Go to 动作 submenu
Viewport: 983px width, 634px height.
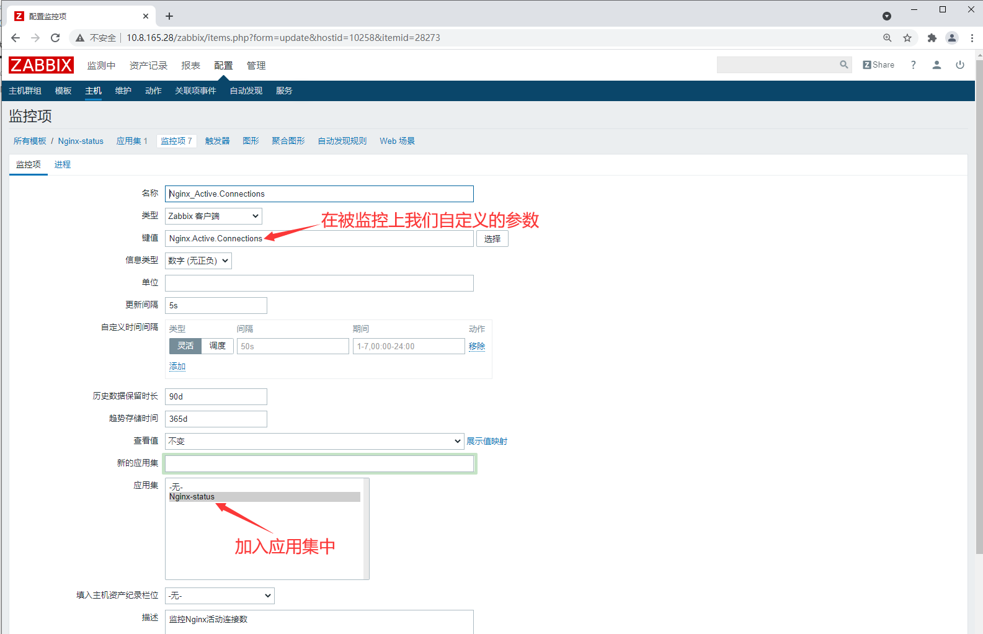coord(153,91)
